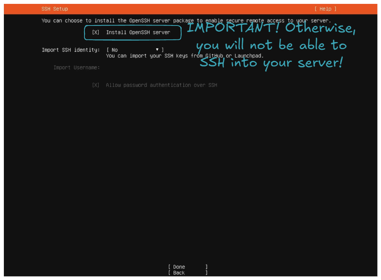The image size is (381, 280).
Task: Click the 'Import Username:' label
Action: [76, 68]
